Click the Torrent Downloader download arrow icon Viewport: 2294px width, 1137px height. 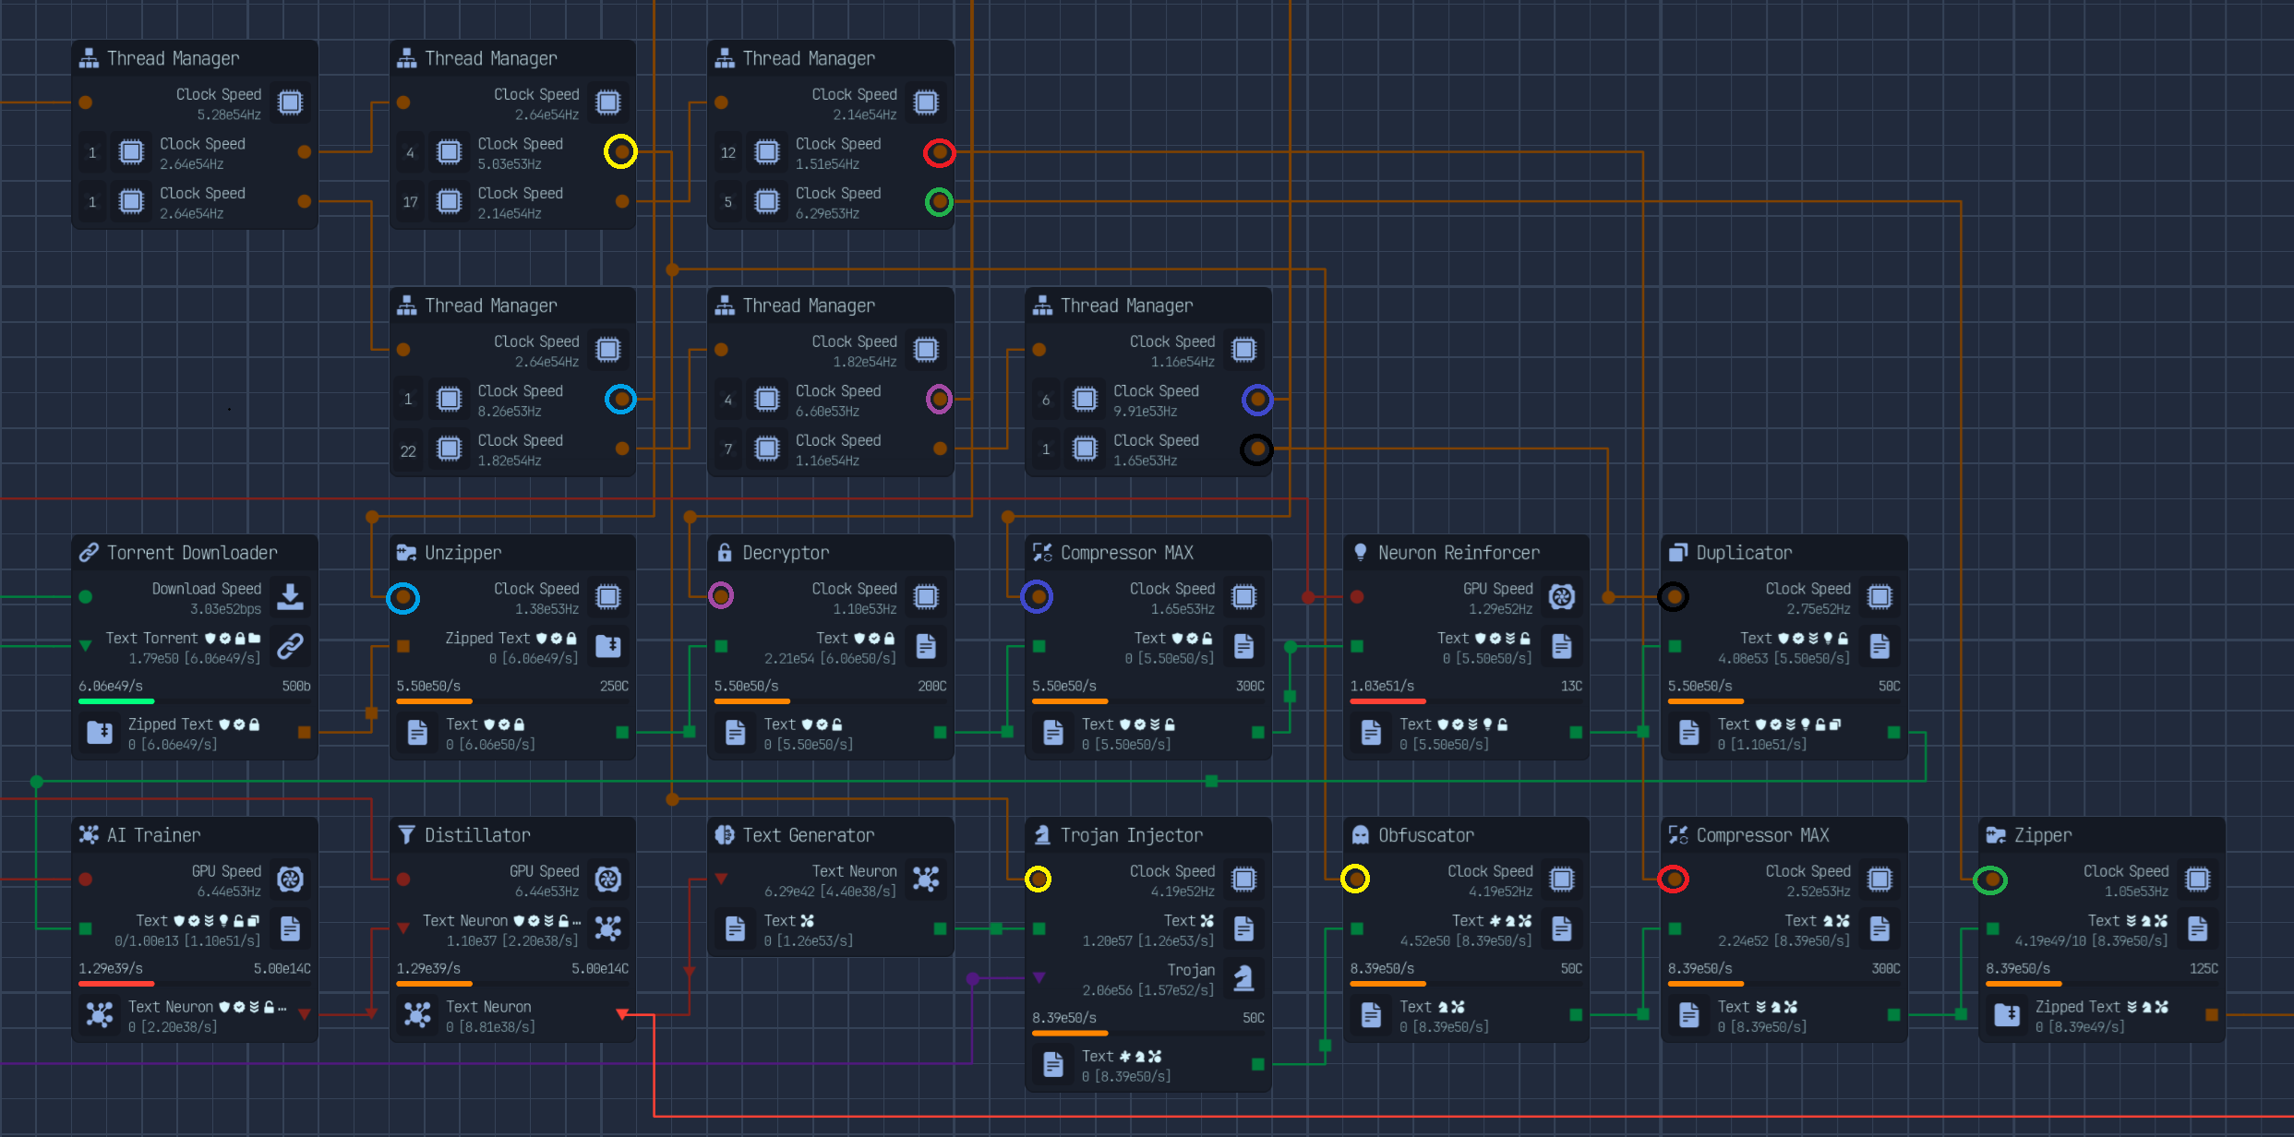291,597
